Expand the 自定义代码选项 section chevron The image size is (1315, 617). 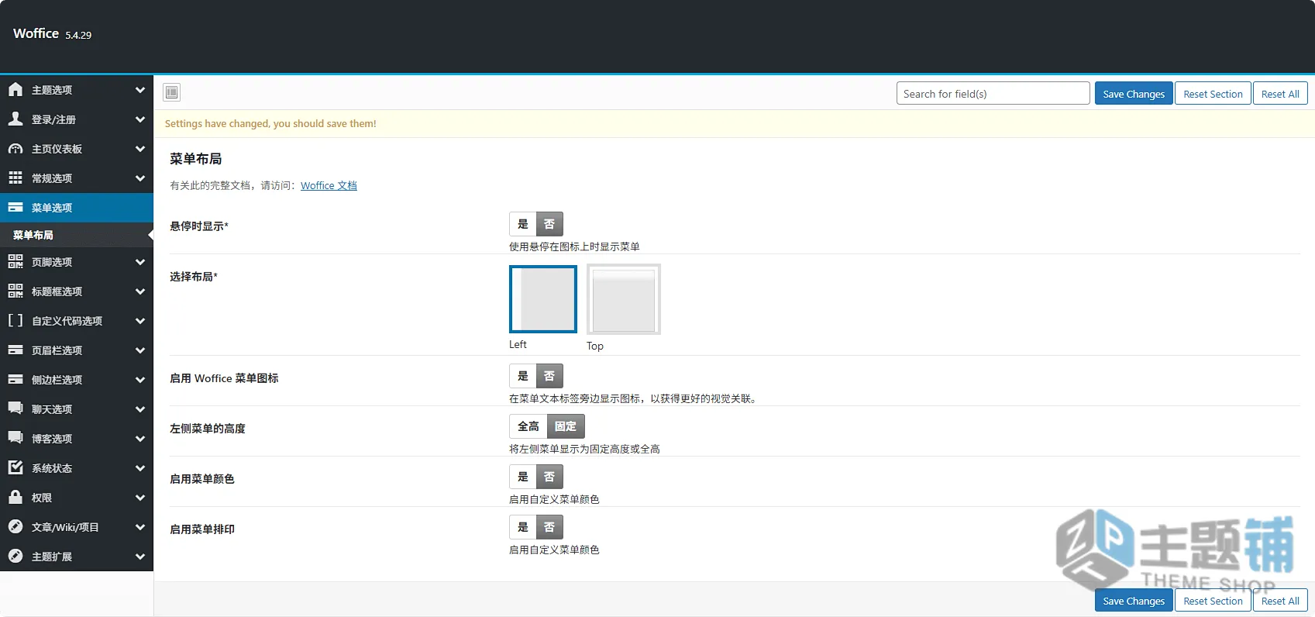(140, 321)
